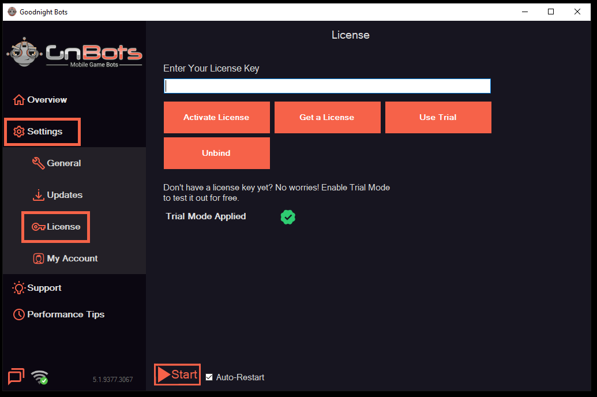Viewport: 597px width, 397px height.
Task: Click the trial mode description text
Action: [x=276, y=193]
